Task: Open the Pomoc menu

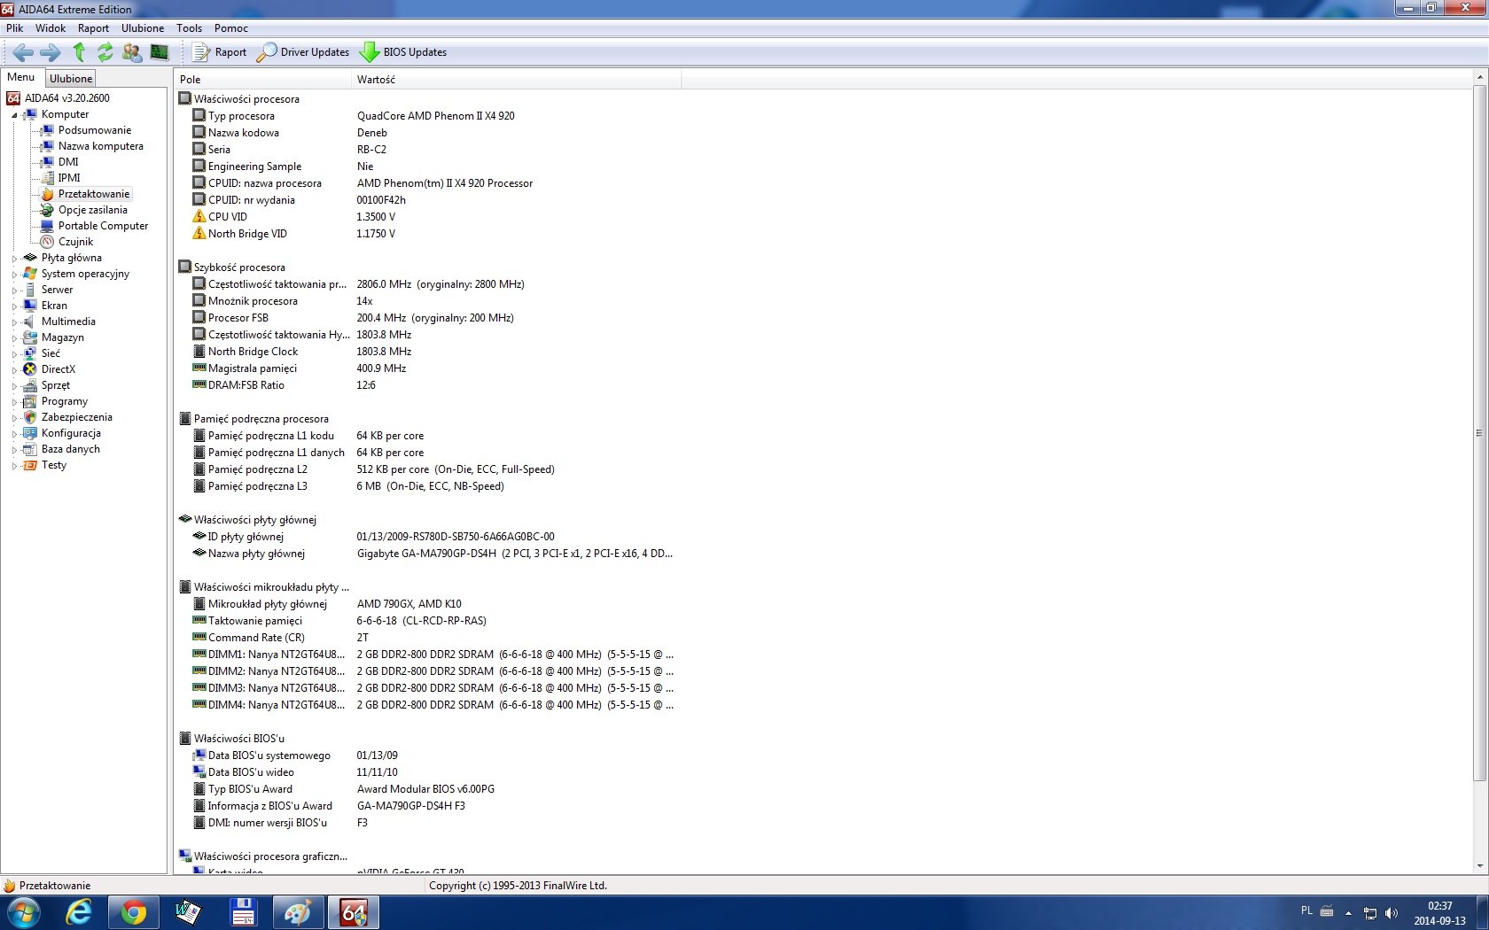Action: (x=230, y=28)
